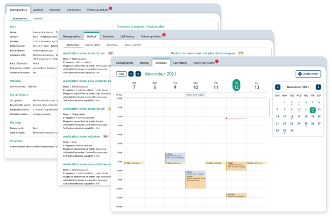This screenshot has height=218, width=332.
Task: Click the Financial heading in Demographics window
Action: pos(16,141)
